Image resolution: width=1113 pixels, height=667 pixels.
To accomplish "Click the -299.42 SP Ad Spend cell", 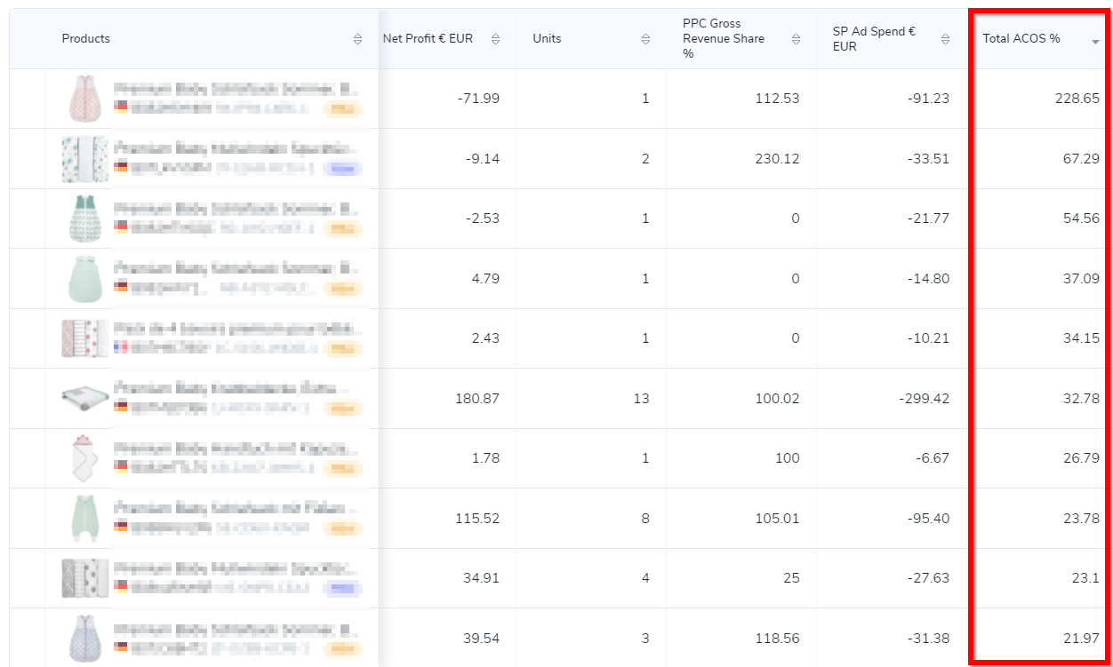I will pos(924,398).
